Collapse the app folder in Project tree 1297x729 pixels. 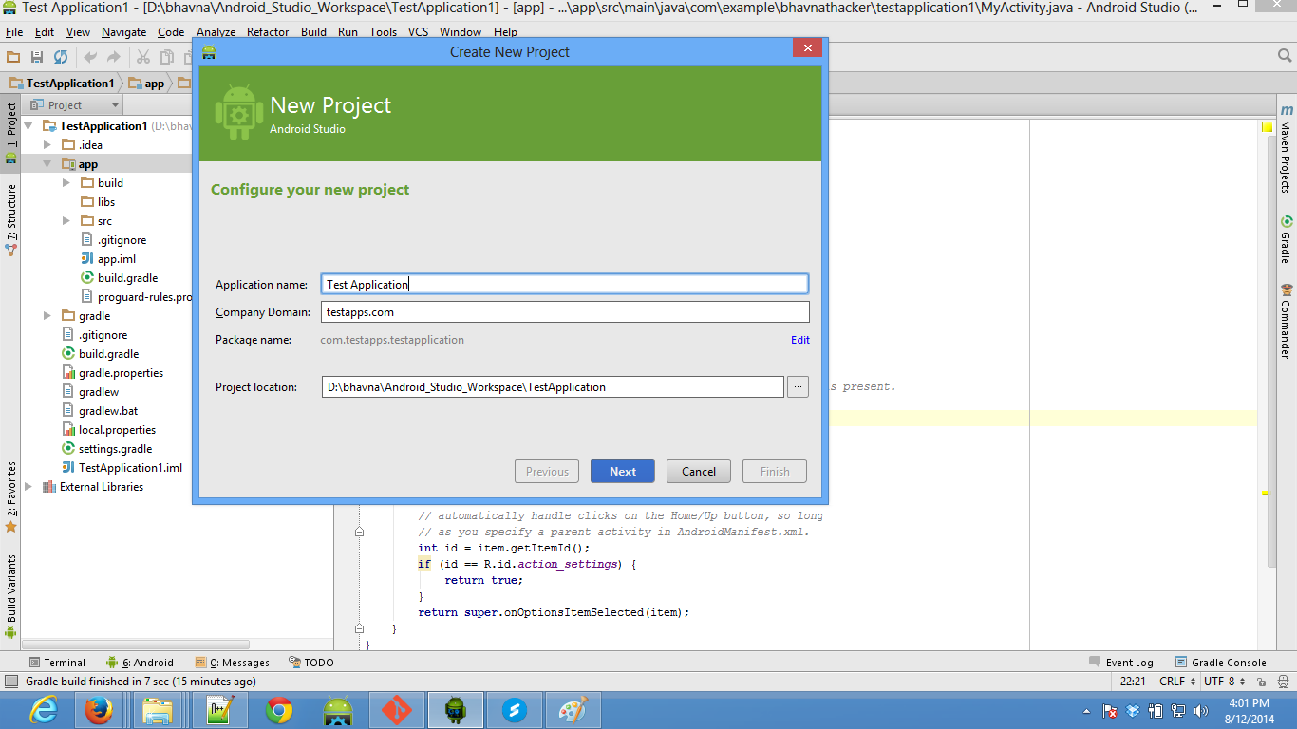(x=46, y=163)
